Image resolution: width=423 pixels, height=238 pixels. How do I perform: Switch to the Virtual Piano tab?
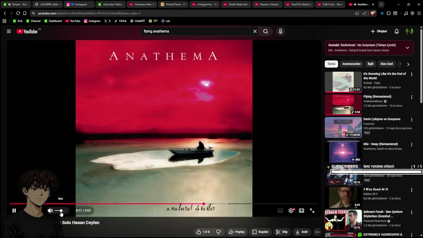pyautogui.click(x=173, y=4)
